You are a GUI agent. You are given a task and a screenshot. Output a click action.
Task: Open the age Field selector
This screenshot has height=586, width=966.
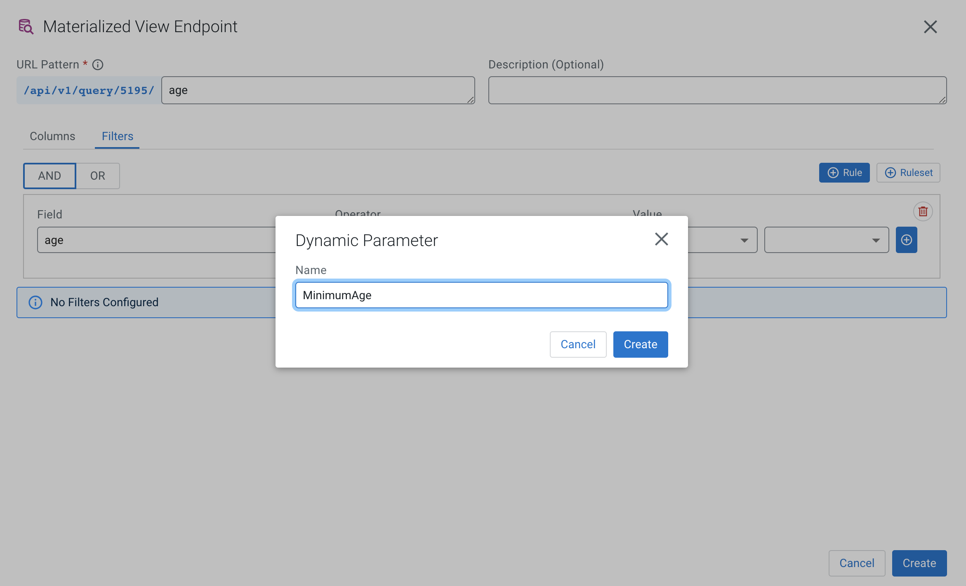(x=157, y=240)
